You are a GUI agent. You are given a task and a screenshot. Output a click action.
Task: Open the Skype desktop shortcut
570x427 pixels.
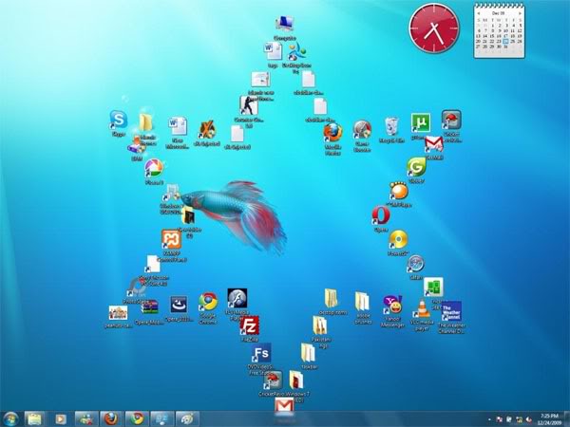tap(119, 121)
